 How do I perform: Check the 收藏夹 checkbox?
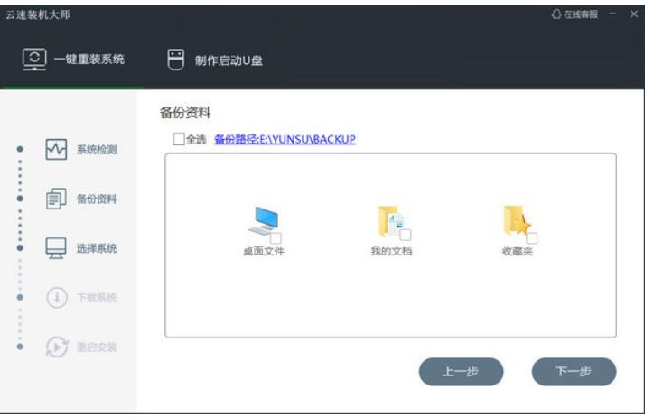tap(532, 238)
